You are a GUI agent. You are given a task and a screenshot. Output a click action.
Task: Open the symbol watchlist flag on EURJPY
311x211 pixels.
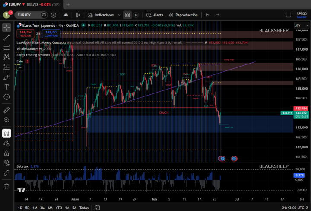44,15
